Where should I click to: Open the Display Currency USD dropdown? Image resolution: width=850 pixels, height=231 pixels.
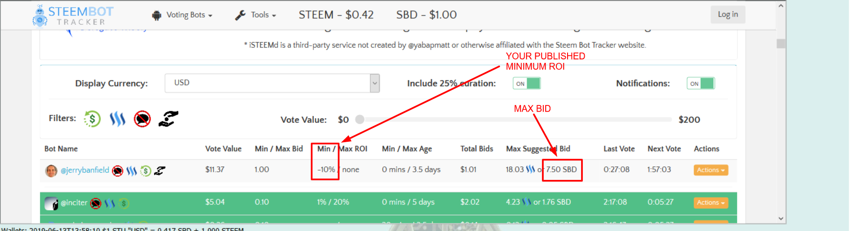272,83
